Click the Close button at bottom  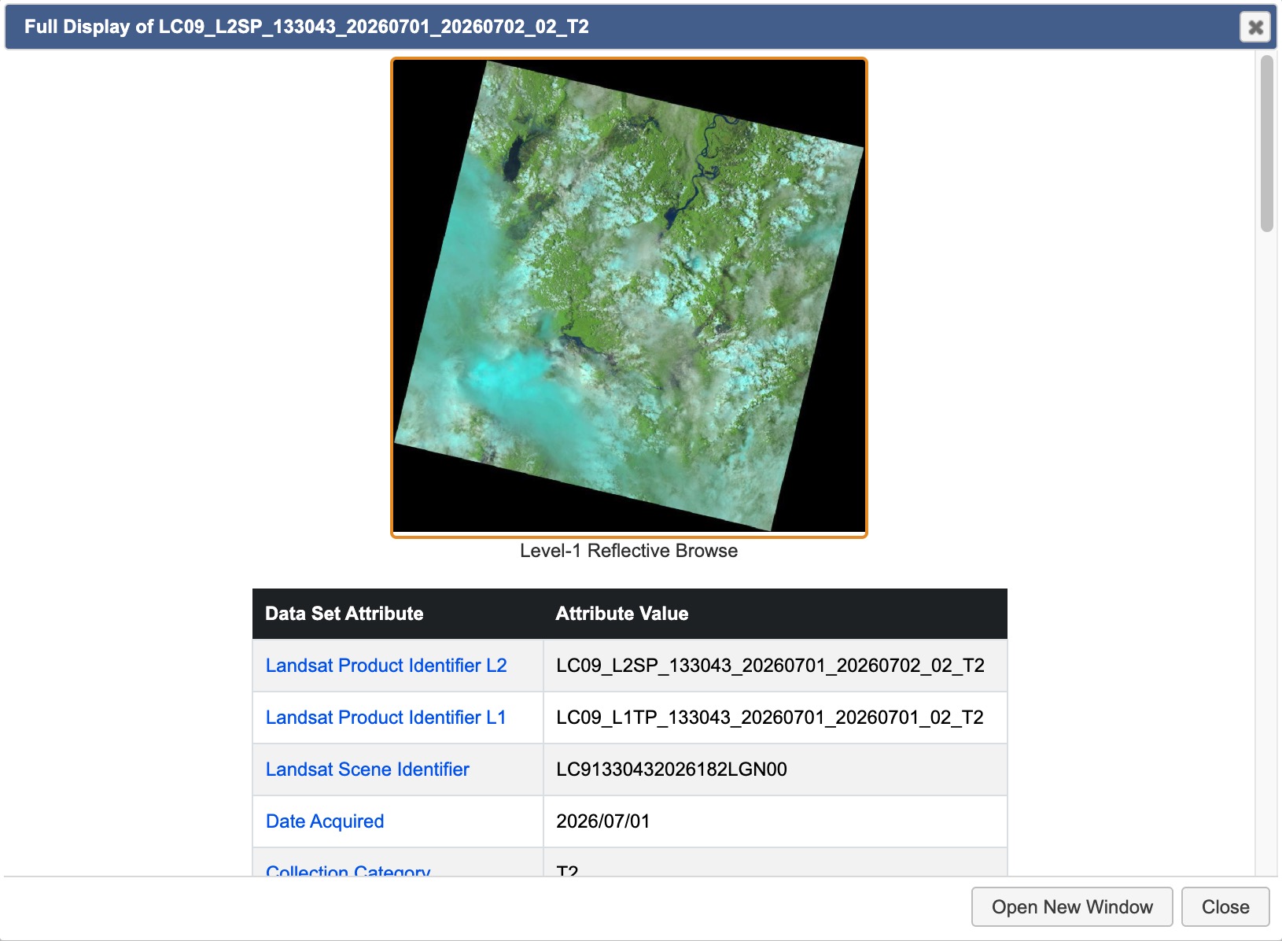[1225, 907]
